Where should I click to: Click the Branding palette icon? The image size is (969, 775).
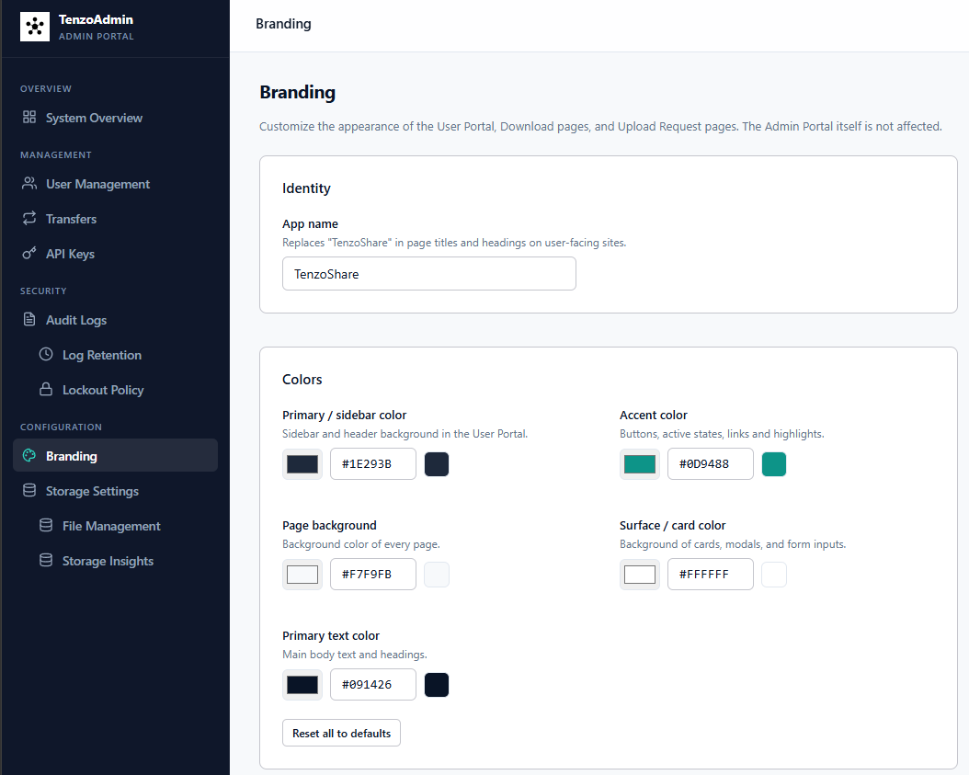(29, 455)
